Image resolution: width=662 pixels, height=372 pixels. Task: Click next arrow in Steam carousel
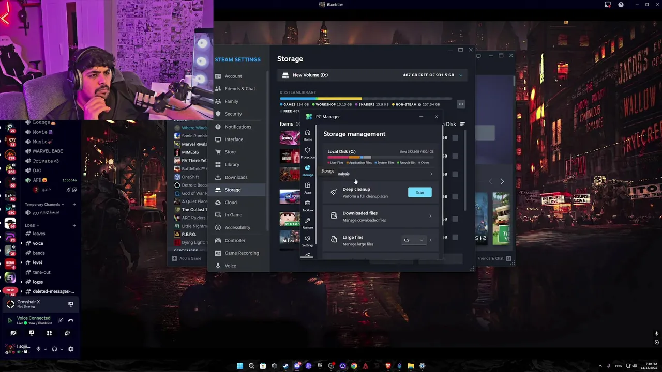click(502, 181)
